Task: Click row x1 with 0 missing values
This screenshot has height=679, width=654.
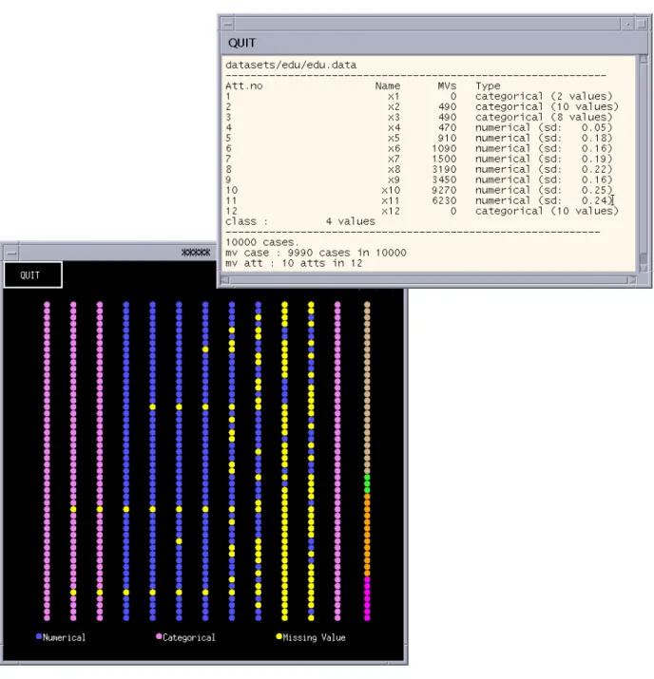Action: tap(419, 96)
